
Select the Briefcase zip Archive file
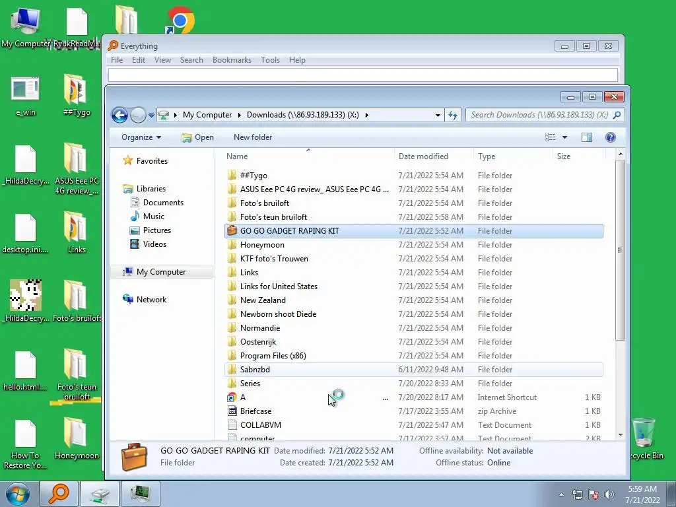414,411
